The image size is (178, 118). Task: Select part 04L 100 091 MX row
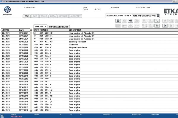pyautogui.click(x=106, y=90)
